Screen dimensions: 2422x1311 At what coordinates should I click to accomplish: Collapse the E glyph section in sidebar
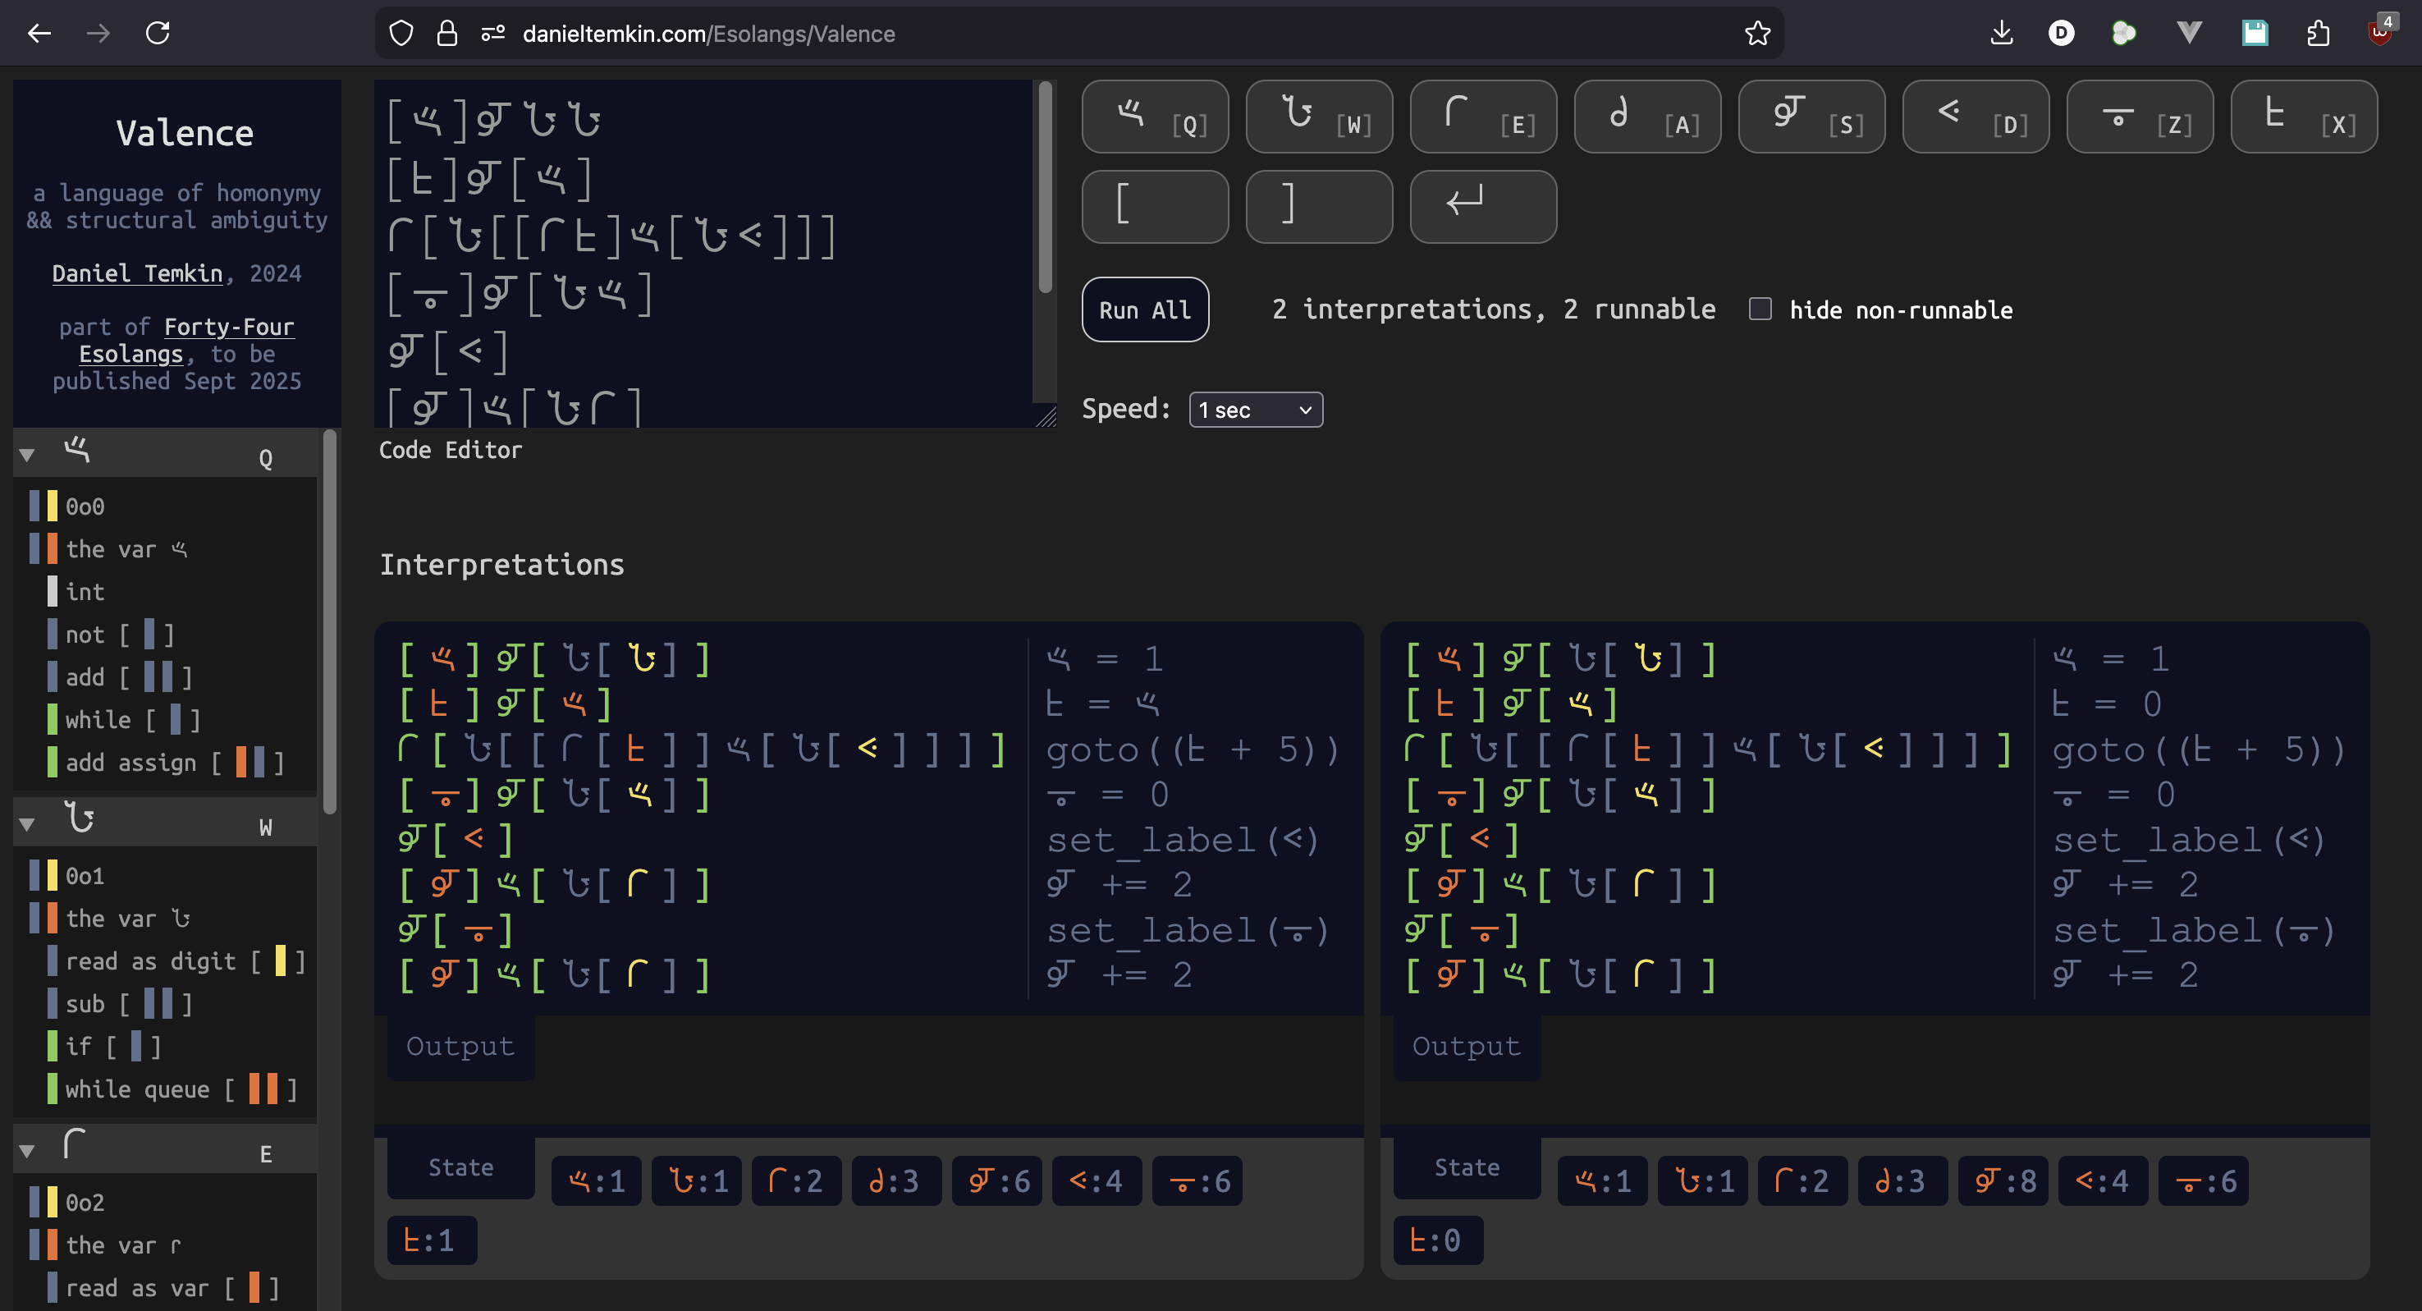(27, 1152)
